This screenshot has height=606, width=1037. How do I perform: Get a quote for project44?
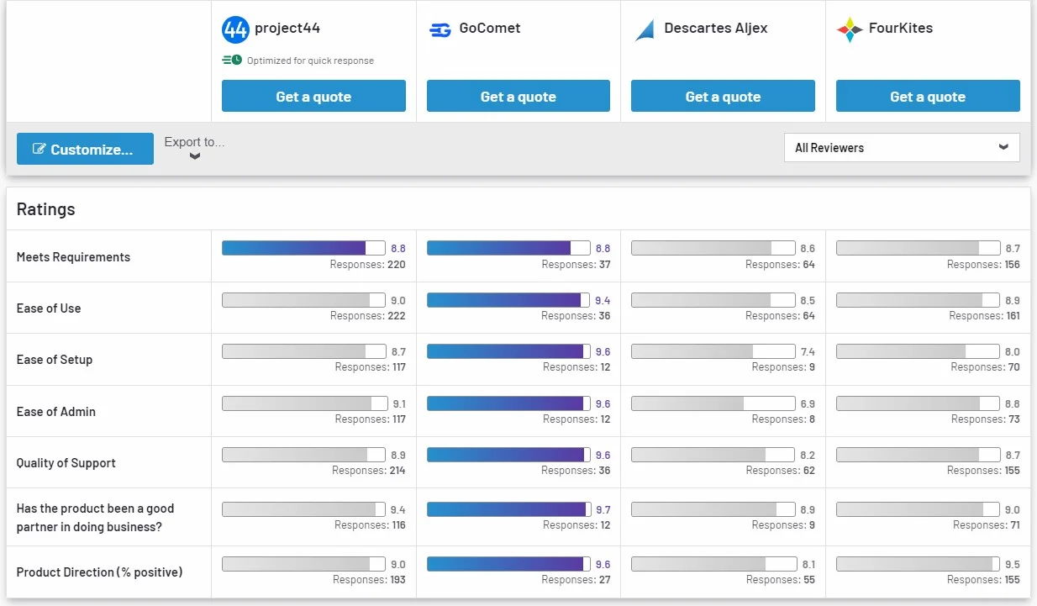tap(313, 97)
